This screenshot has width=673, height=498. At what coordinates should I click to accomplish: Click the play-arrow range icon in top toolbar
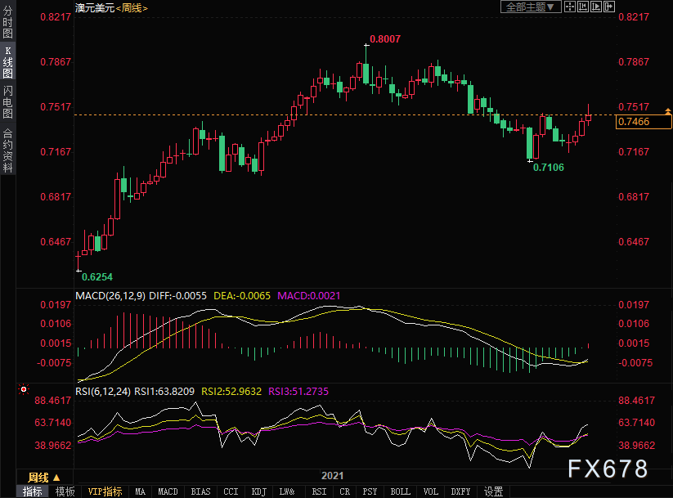(595, 7)
